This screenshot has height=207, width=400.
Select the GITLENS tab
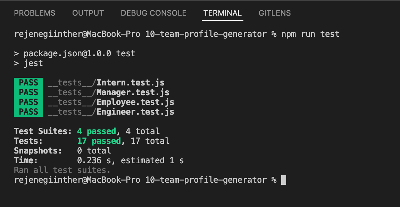click(275, 13)
